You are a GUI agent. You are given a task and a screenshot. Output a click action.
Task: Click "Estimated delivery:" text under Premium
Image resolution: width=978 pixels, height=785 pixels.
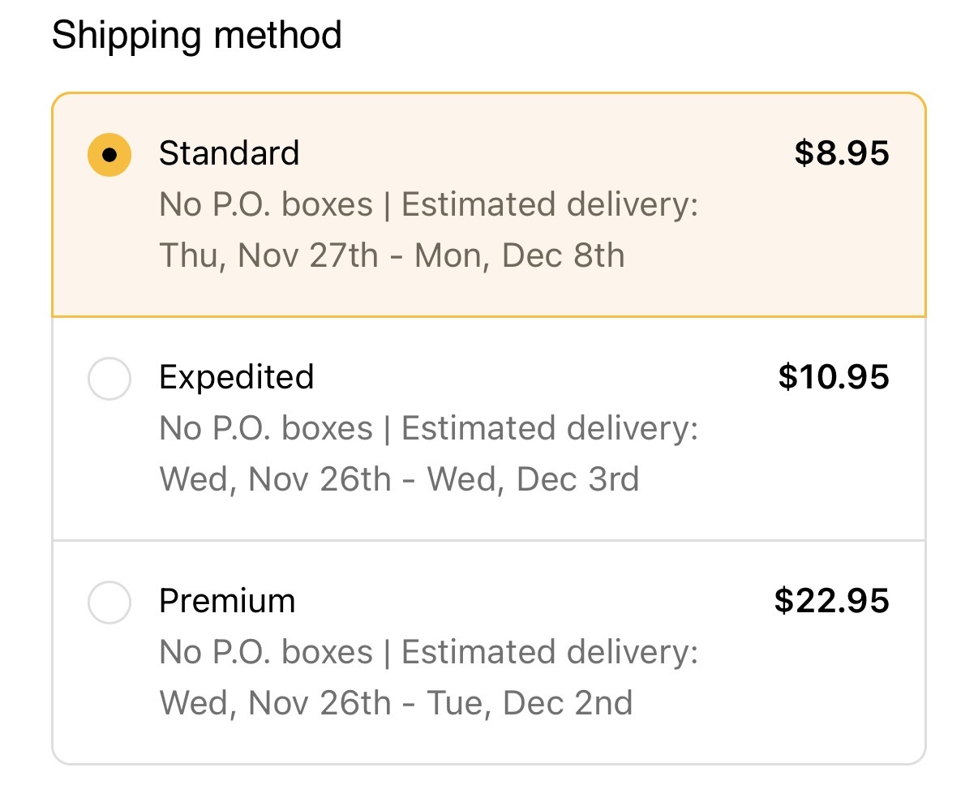pos(550,653)
